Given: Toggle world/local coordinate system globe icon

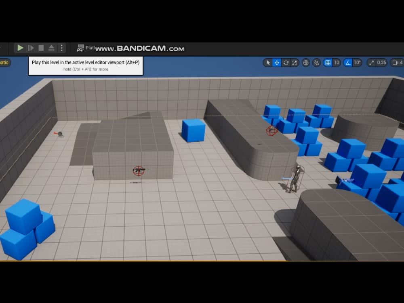Looking at the screenshot, I should coord(305,63).
